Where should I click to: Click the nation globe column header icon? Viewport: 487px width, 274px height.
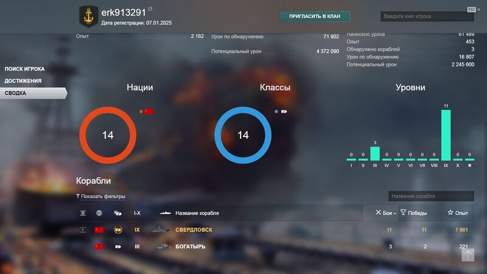point(99,213)
